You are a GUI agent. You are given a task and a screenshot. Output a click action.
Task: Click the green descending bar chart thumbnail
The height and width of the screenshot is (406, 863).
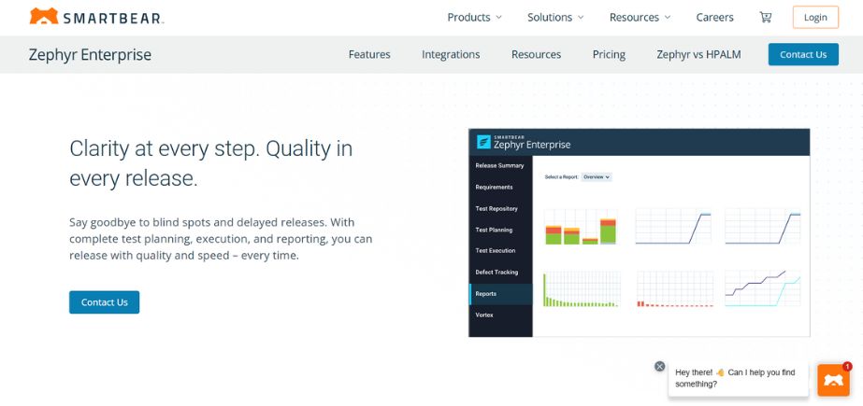tap(582, 289)
